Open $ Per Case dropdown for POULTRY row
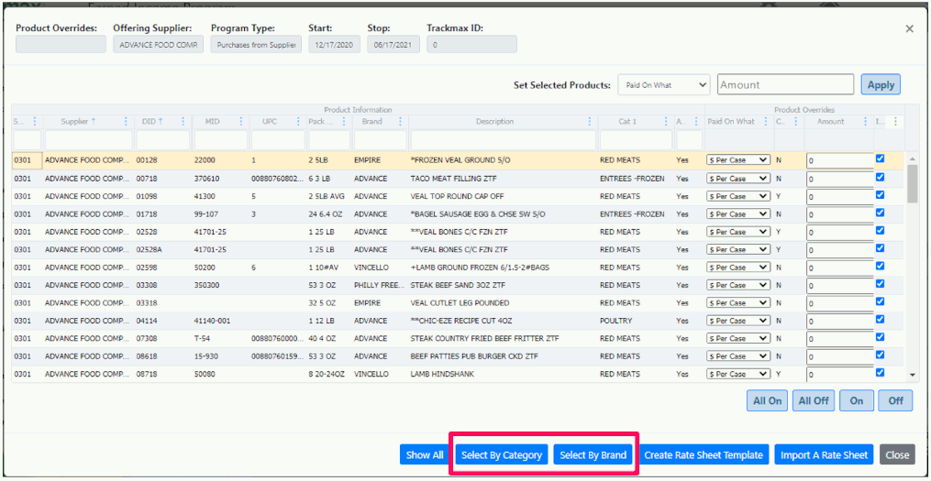The height and width of the screenshot is (481, 931). [738, 322]
